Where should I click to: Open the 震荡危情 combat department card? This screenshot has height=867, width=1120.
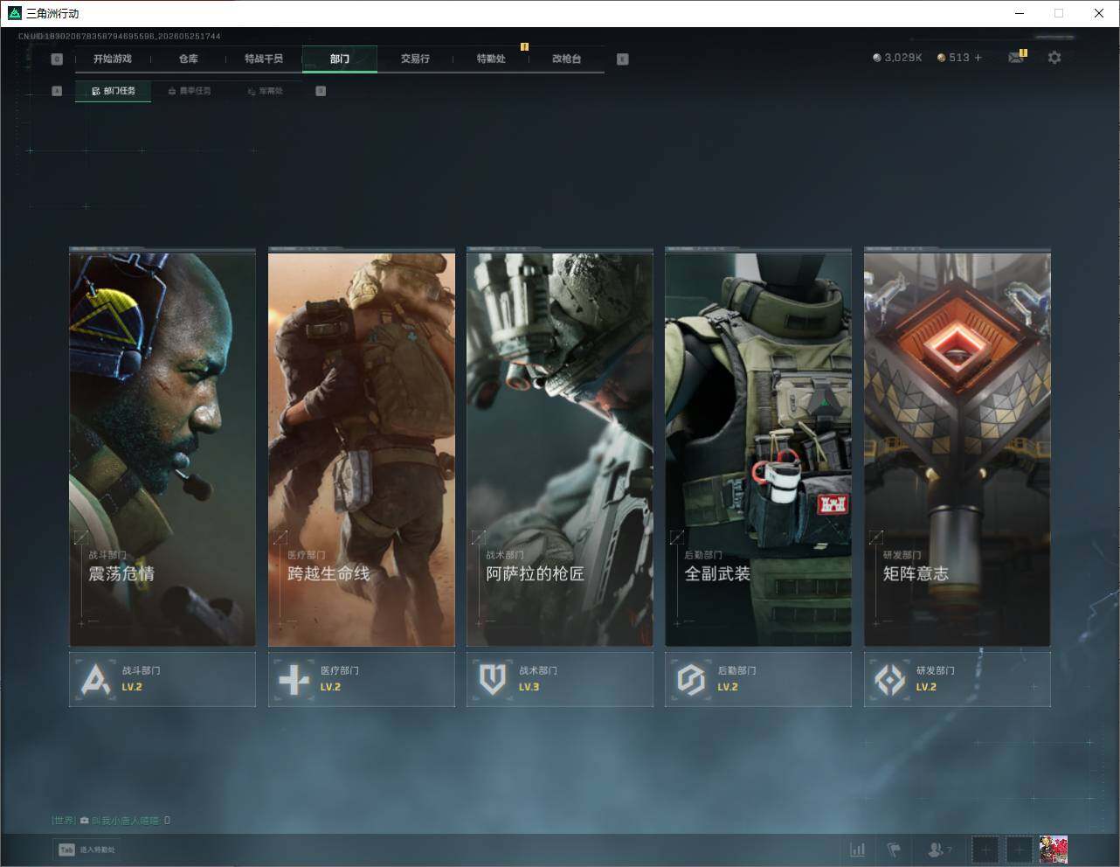click(162, 448)
